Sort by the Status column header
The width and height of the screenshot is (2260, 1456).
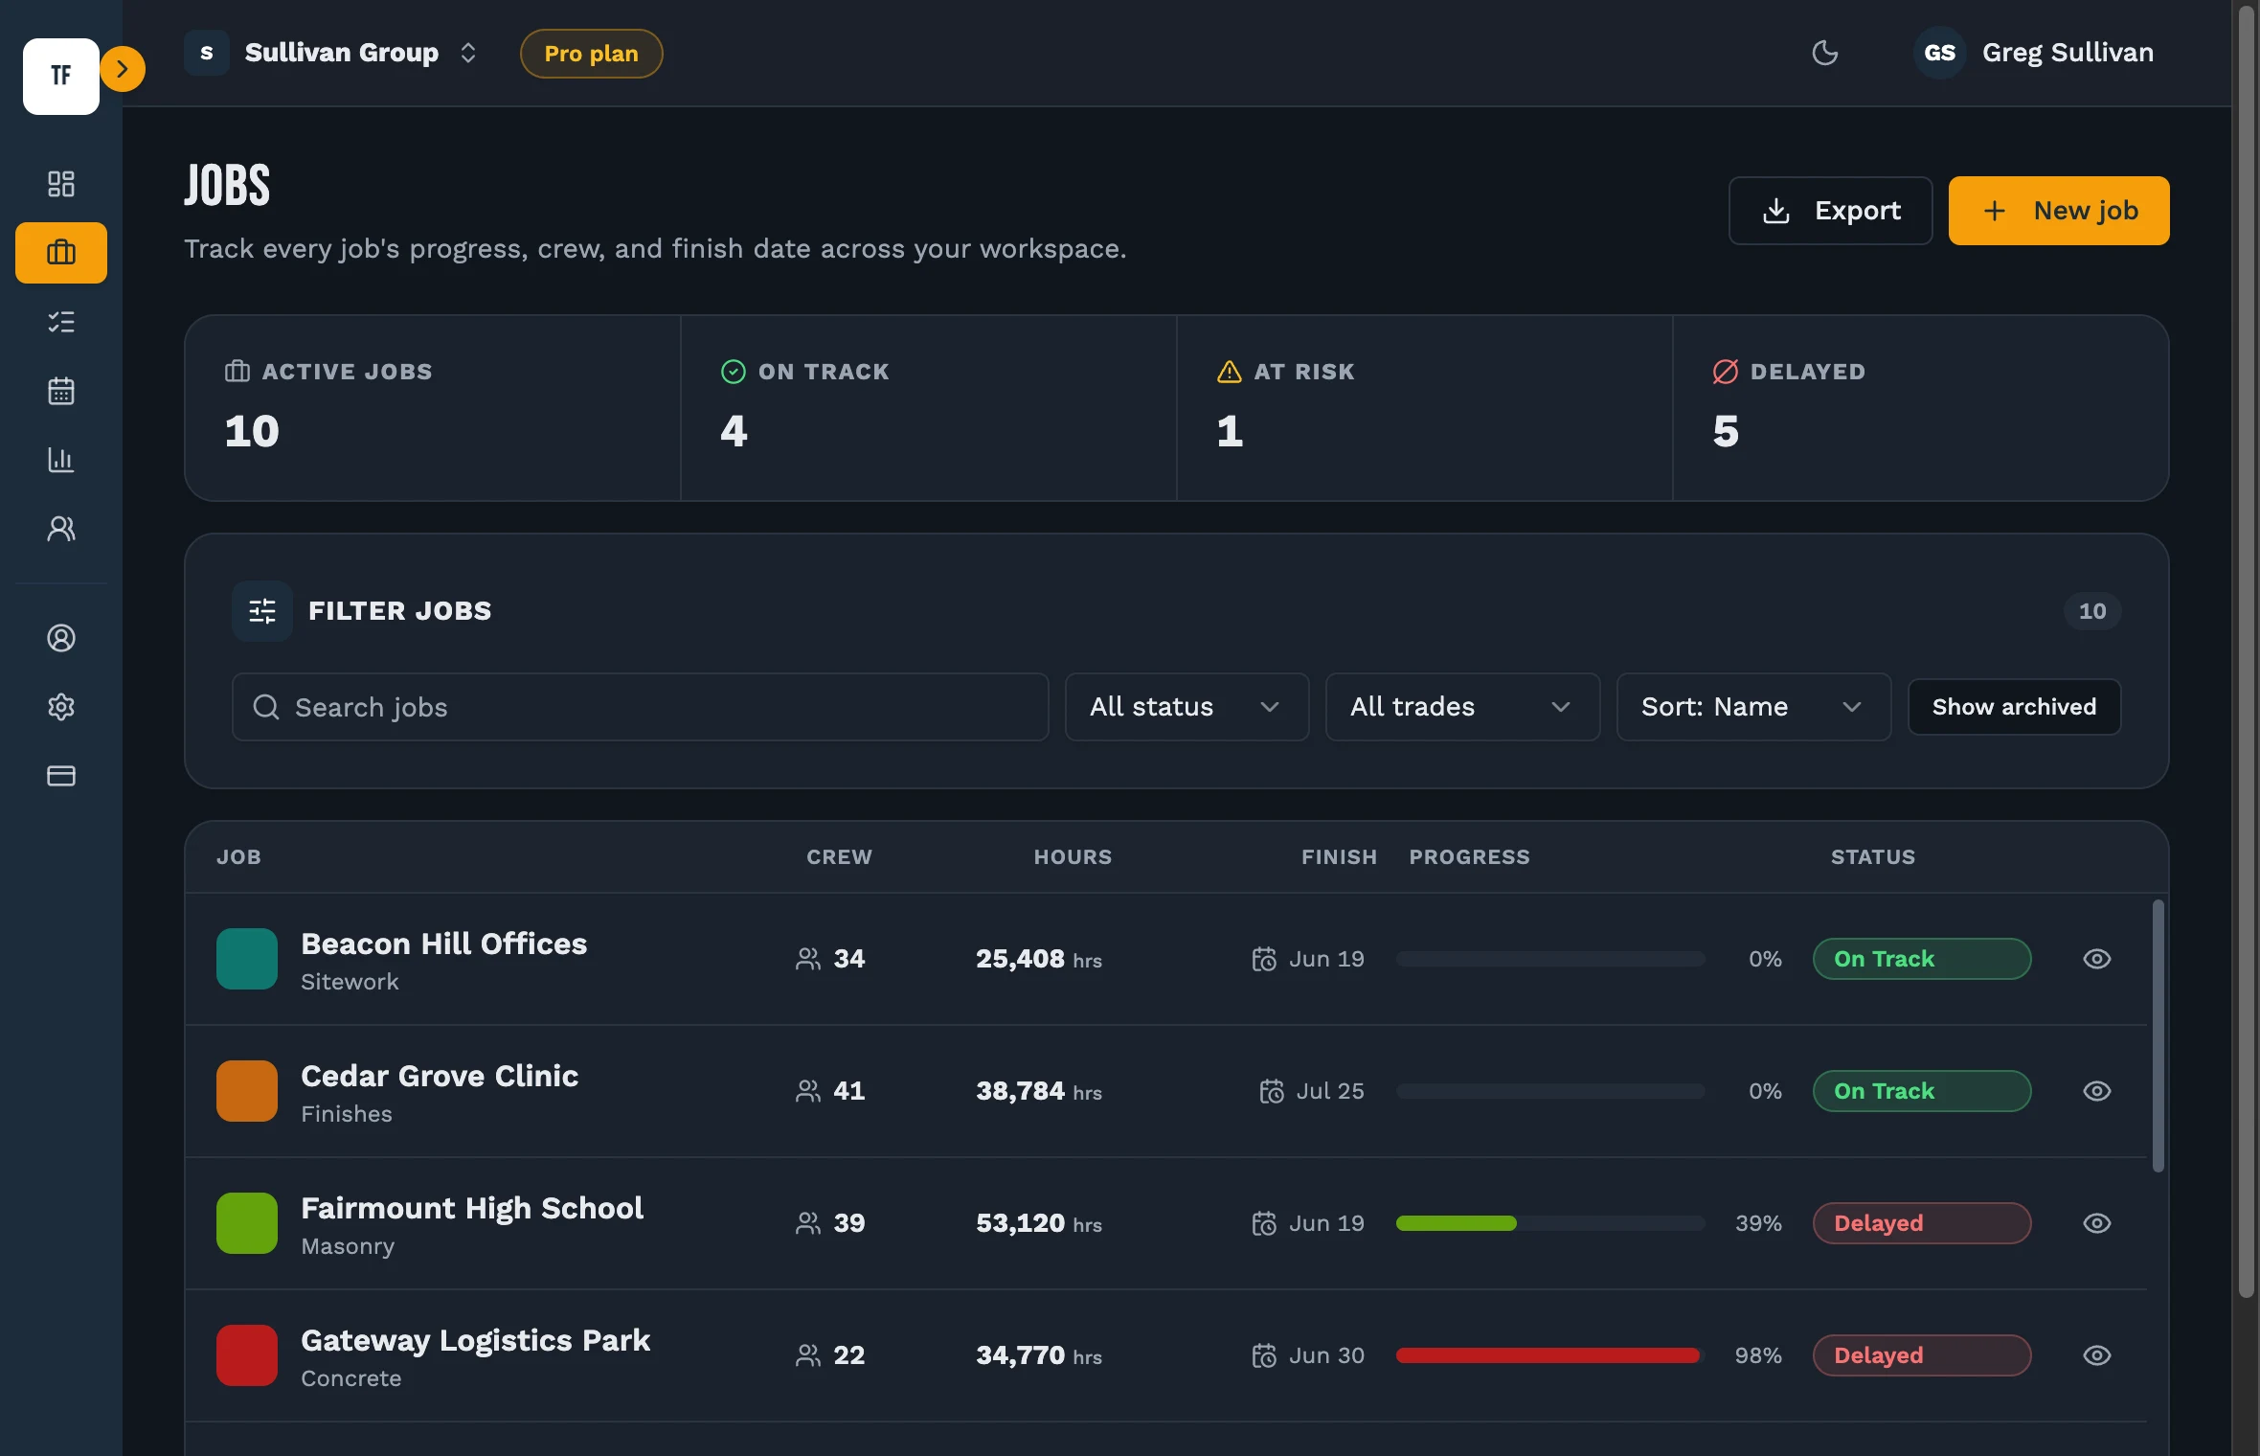1874,857
